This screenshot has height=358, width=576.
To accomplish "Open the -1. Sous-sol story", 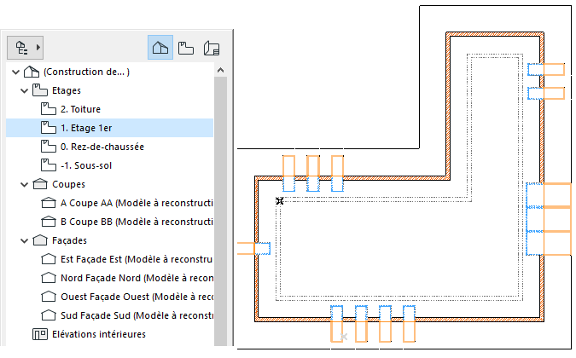I will coord(86,165).
